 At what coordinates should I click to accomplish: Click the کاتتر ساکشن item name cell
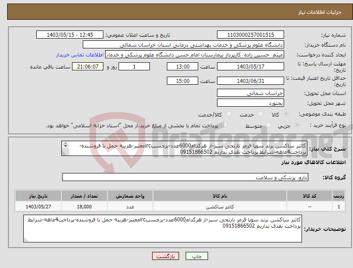(220, 207)
